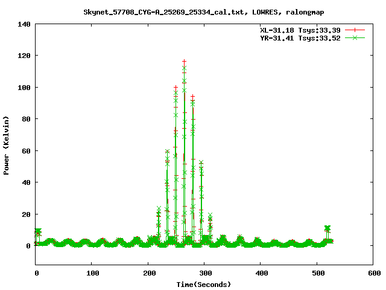This screenshot has width=386, height=290.
Task: Click the x-axis tick label 300
Action: click(205, 273)
